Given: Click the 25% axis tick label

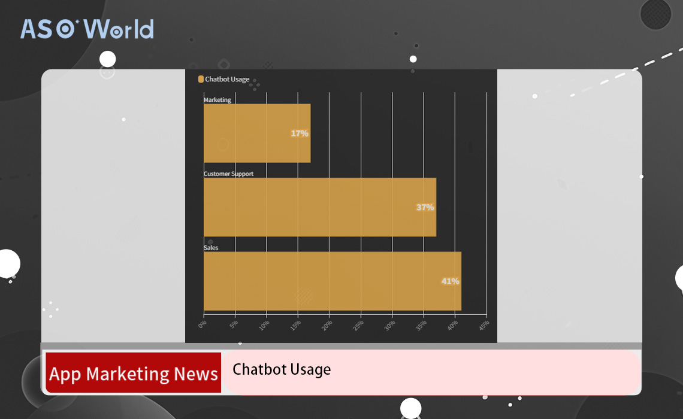Looking at the screenshot, I should click(x=358, y=326).
